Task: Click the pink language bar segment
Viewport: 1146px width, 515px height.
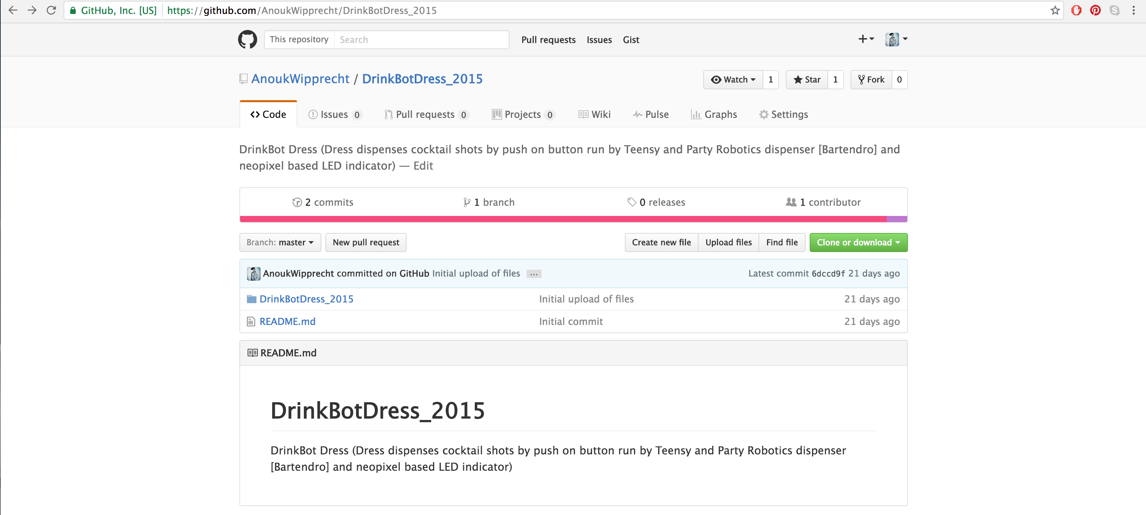Action: [563, 219]
